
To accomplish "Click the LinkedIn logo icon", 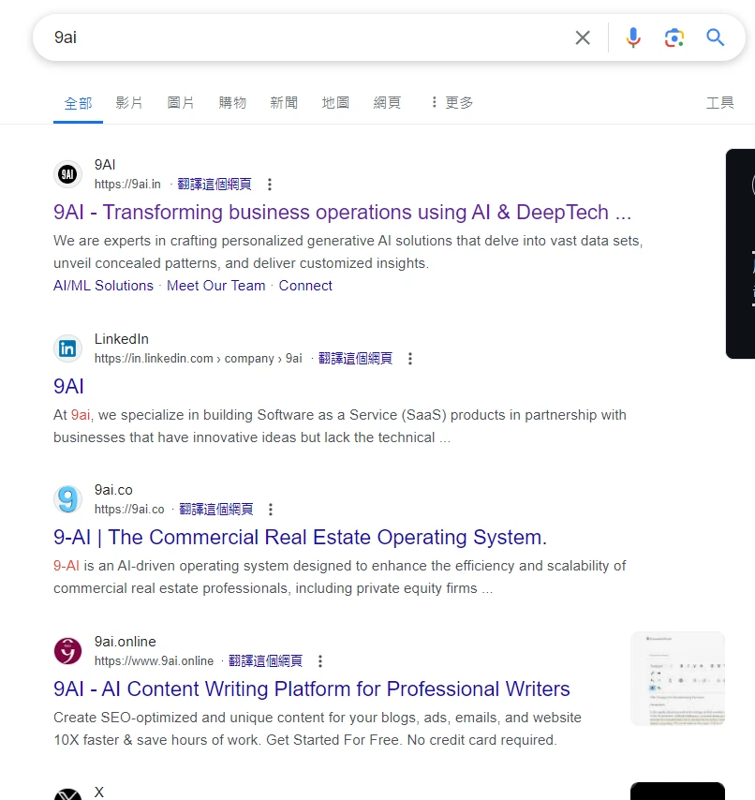I will click(x=67, y=348).
